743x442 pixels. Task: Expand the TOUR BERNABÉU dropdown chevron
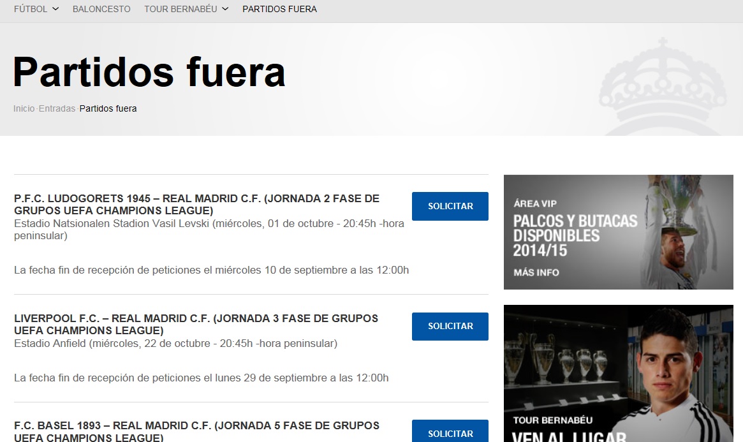[x=225, y=9]
